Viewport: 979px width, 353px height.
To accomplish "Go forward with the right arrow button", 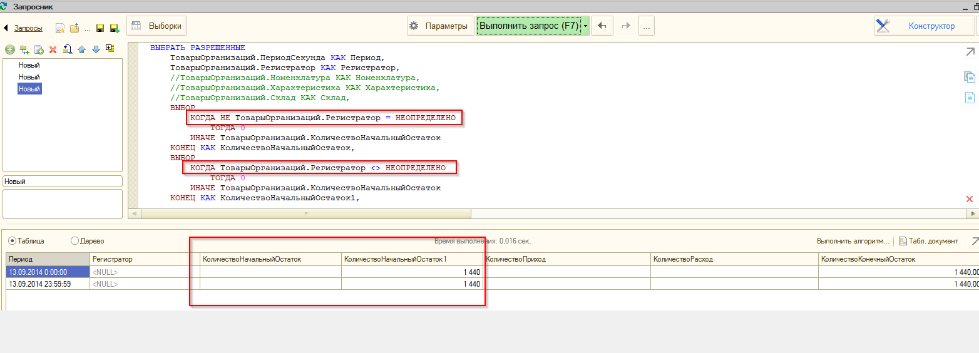I will [625, 26].
